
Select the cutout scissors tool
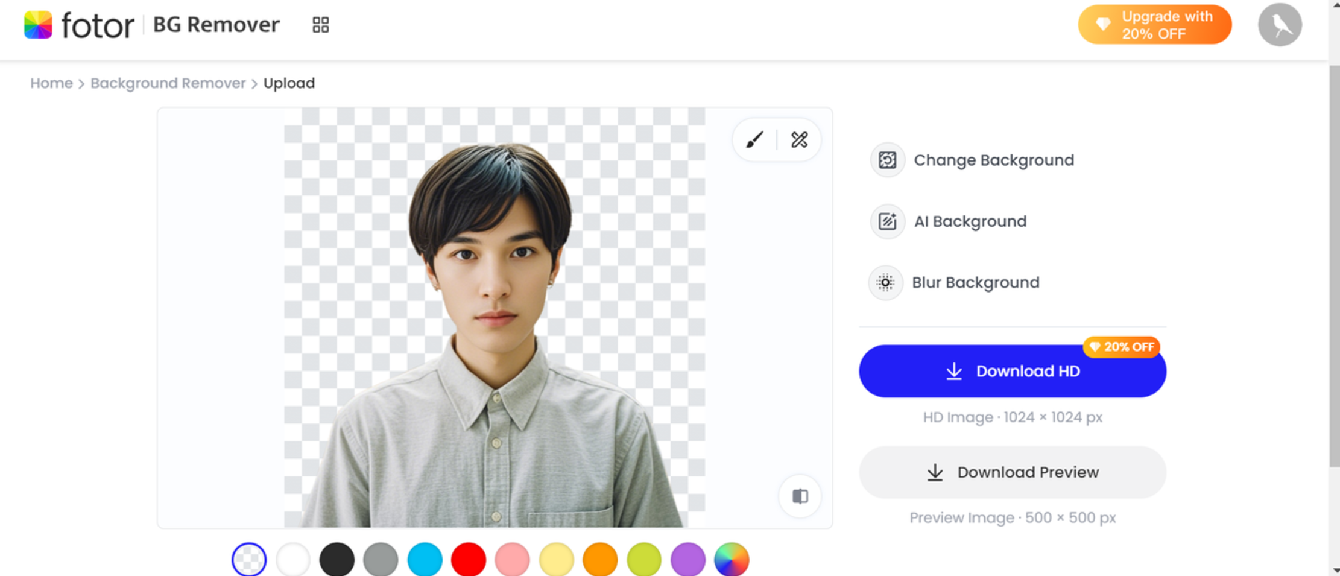coord(799,139)
